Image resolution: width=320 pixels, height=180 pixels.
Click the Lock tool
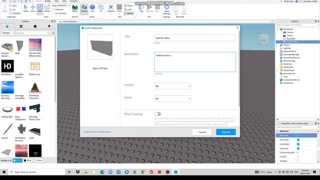128,9
